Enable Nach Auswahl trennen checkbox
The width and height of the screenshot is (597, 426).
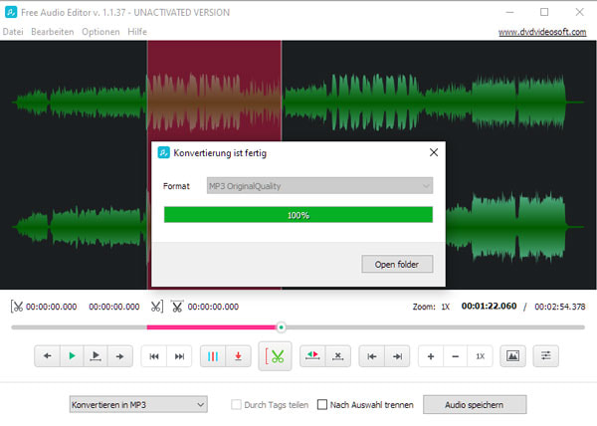320,405
